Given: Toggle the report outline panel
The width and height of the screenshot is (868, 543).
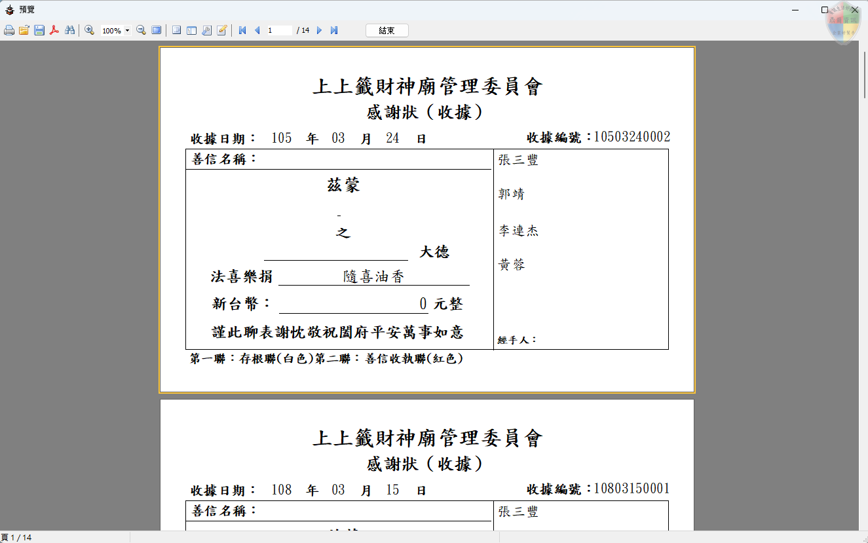Looking at the screenshot, I should point(176,30).
